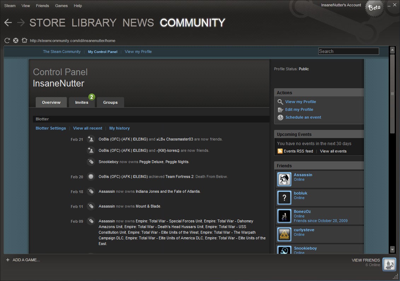400x281 pixels.
Task: Open BonezOz's avatar picture
Action: (x=284, y=216)
